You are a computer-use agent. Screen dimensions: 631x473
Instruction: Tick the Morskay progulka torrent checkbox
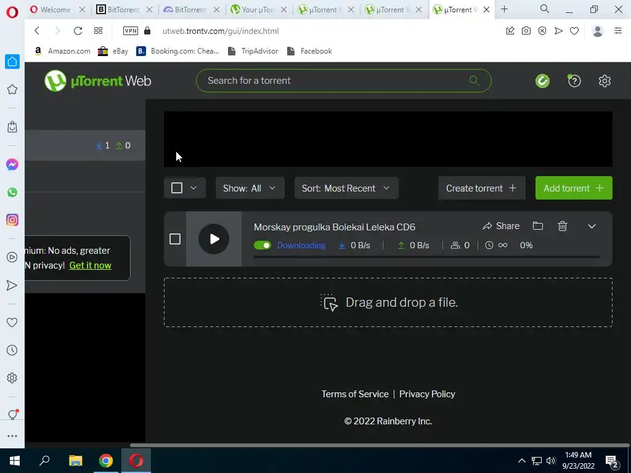[x=175, y=239]
